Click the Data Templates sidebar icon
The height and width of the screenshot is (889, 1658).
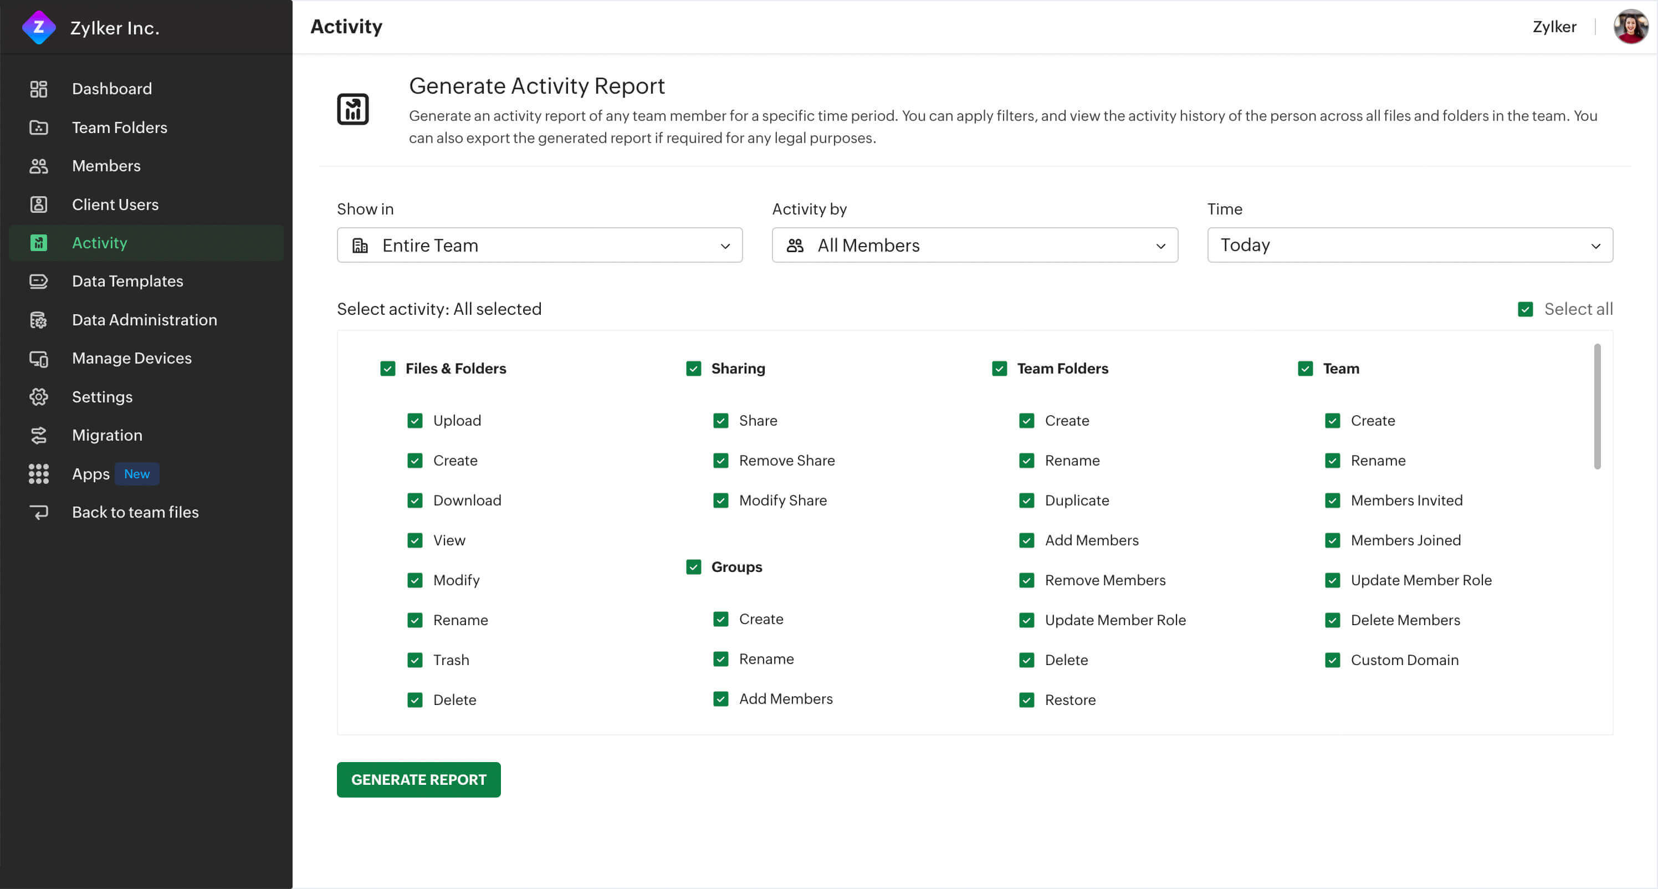pyautogui.click(x=38, y=280)
